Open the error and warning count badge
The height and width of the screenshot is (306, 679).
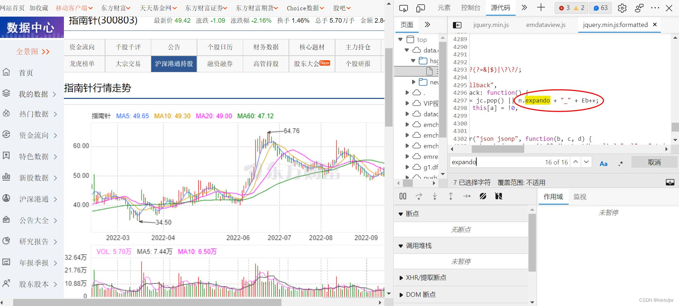click(571, 8)
